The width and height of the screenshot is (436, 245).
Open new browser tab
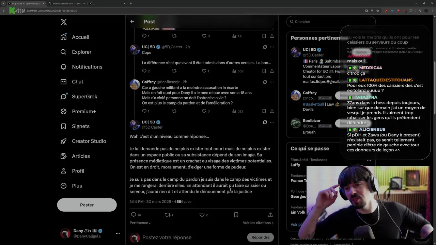(131, 3)
